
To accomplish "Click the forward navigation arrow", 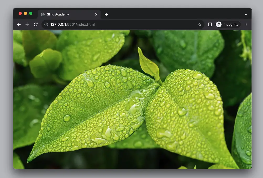I will [27, 24].
